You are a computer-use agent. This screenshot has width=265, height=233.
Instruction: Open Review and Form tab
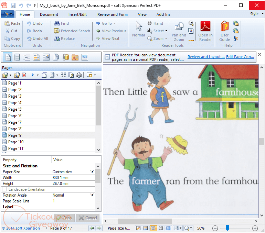click(113, 14)
